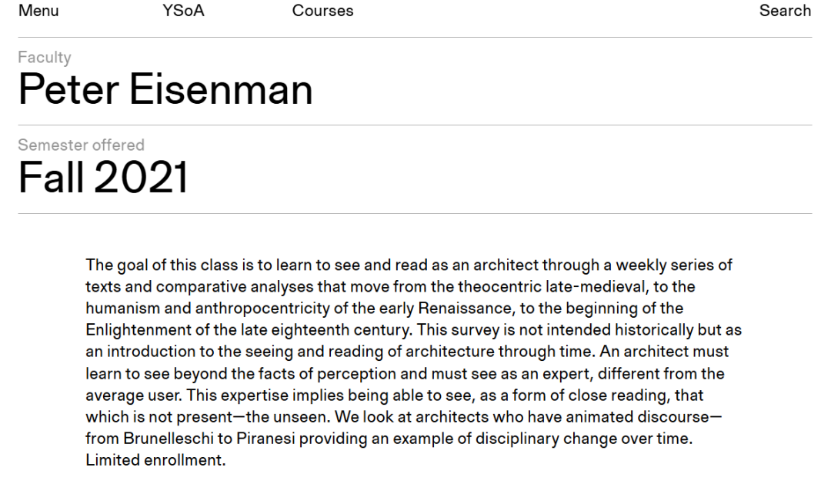Image resolution: width=831 pixels, height=494 pixels.
Task: Open the Menu navigation item
Action: coord(38,11)
